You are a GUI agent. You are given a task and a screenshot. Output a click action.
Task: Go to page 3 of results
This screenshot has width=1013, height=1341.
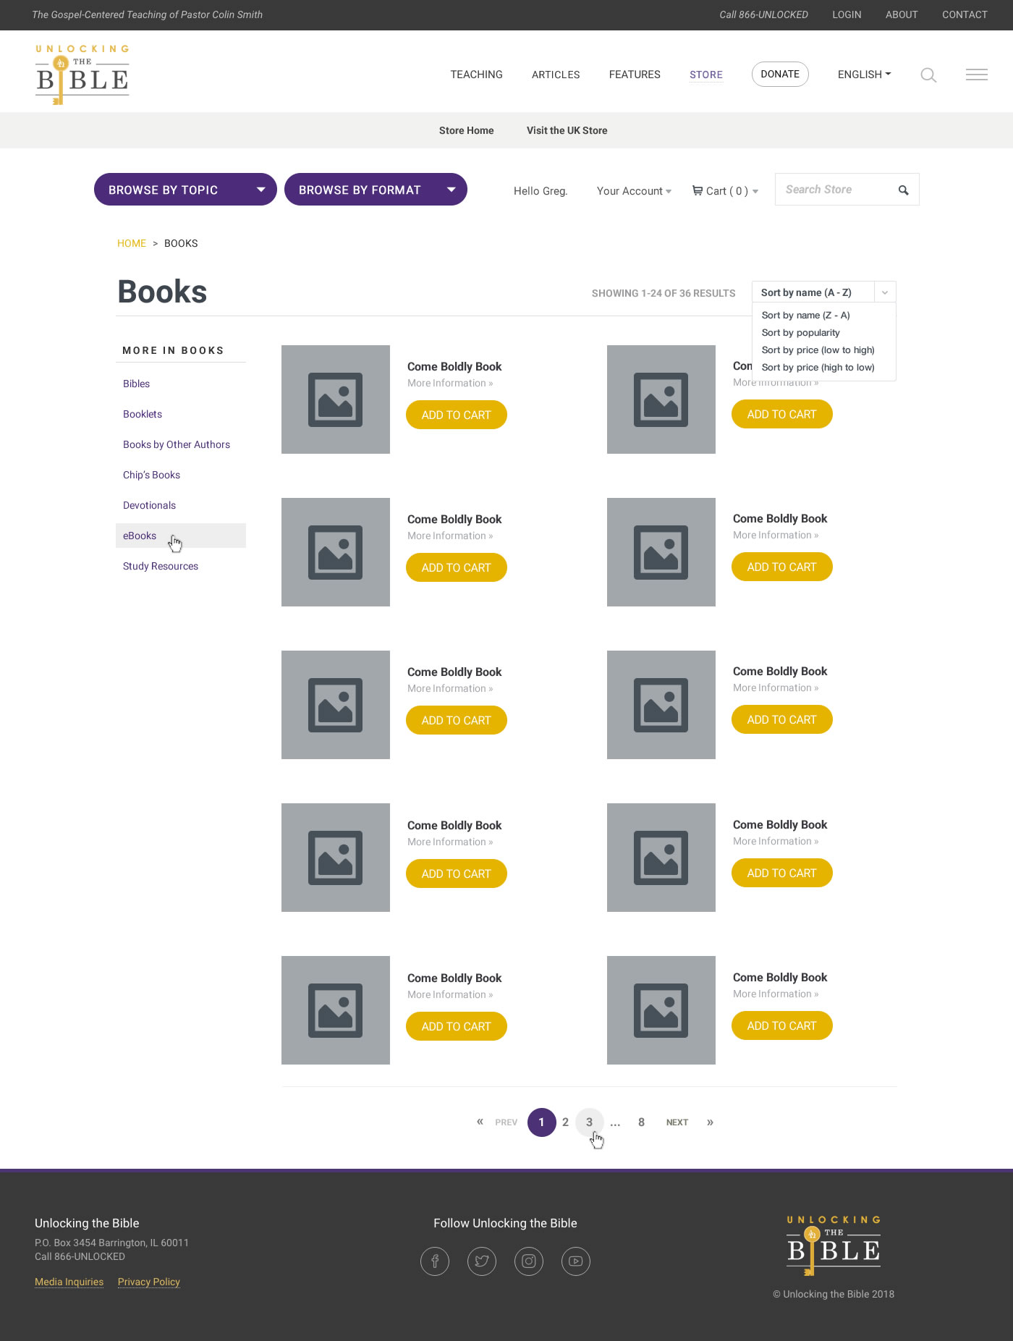click(590, 1122)
